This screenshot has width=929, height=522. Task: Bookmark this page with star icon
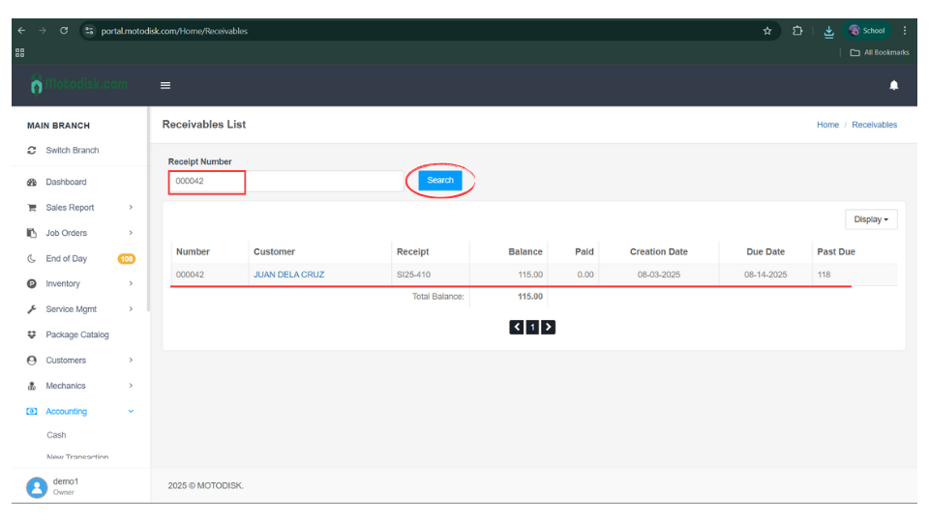click(767, 31)
